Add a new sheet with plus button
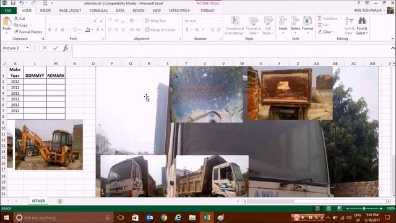396x223 pixels. pos(60,201)
